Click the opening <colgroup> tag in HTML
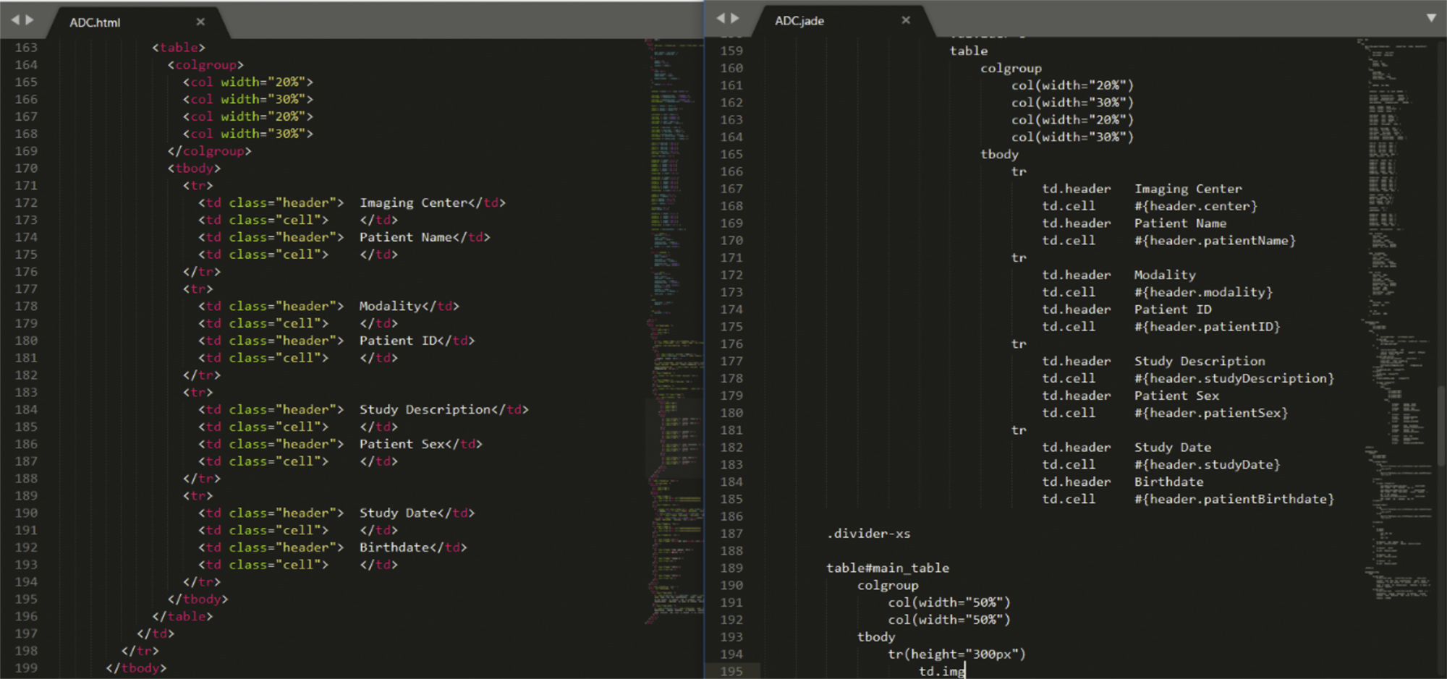This screenshot has width=1447, height=679. click(205, 65)
